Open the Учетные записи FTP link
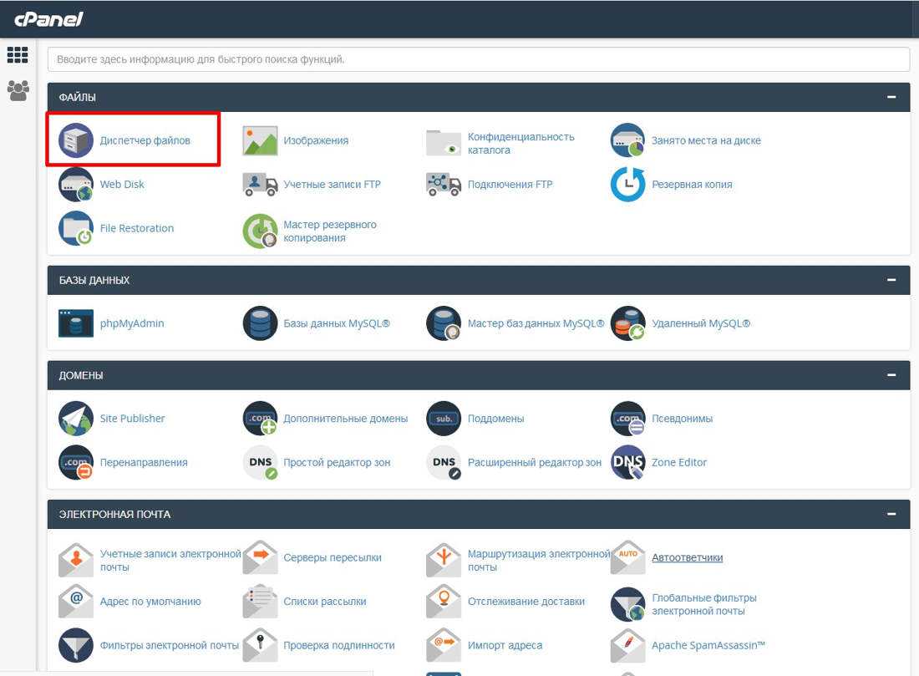This screenshot has height=676, width=919. pos(332,185)
